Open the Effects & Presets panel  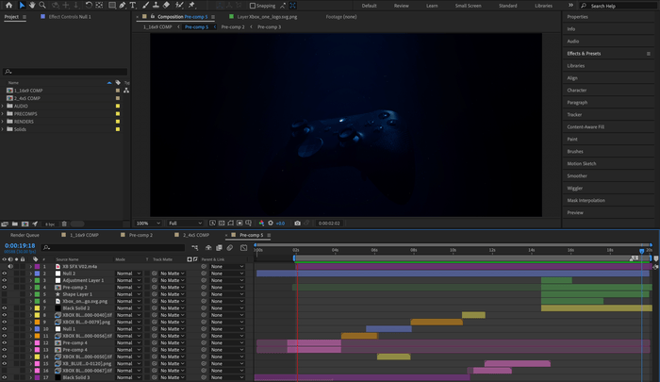[584, 54]
